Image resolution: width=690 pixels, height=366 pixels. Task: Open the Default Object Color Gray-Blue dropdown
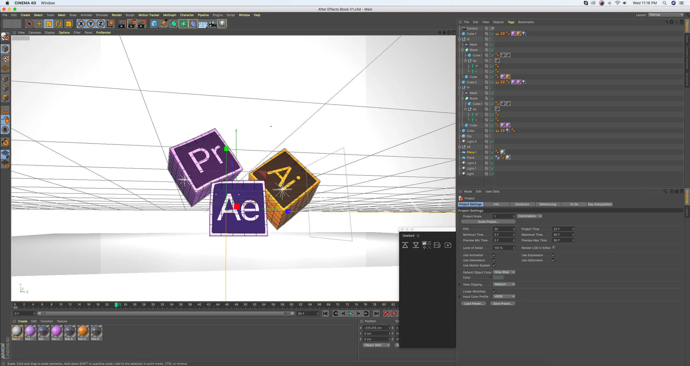click(504, 272)
